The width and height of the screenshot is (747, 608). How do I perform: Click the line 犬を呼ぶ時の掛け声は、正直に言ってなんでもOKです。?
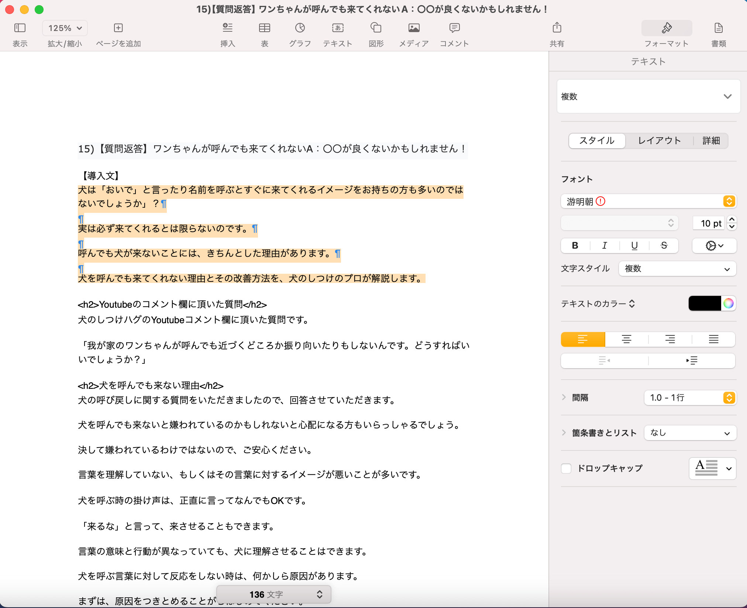coord(193,501)
